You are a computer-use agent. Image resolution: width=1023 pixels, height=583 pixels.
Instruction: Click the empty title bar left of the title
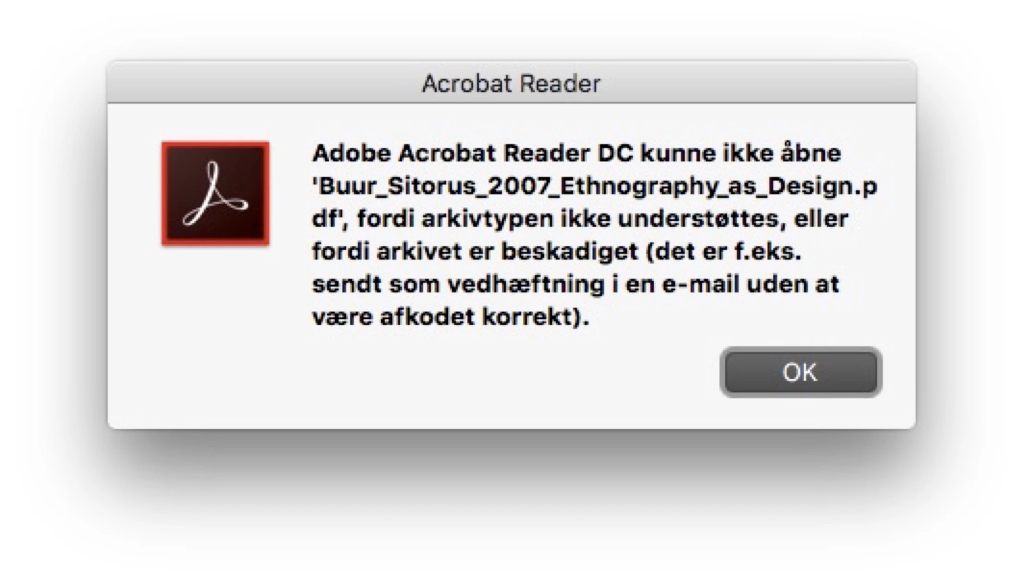[263, 83]
